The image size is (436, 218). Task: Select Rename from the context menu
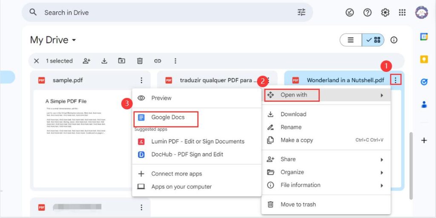point(326,127)
